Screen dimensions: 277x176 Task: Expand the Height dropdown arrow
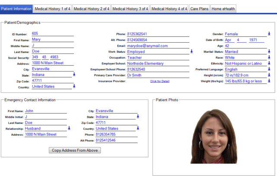[269, 75]
